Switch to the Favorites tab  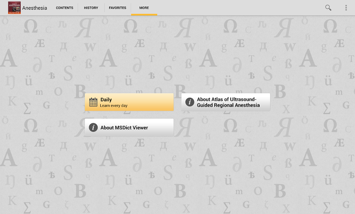118,8
